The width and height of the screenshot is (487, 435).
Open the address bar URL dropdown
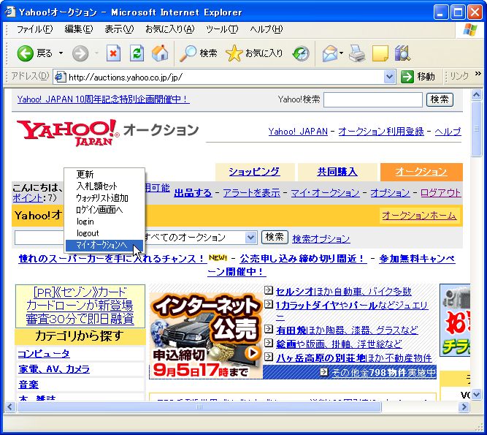coord(389,77)
